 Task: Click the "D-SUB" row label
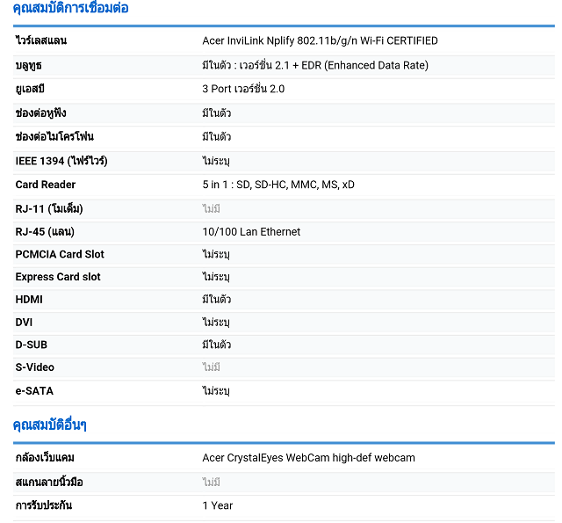click(31, 345)
